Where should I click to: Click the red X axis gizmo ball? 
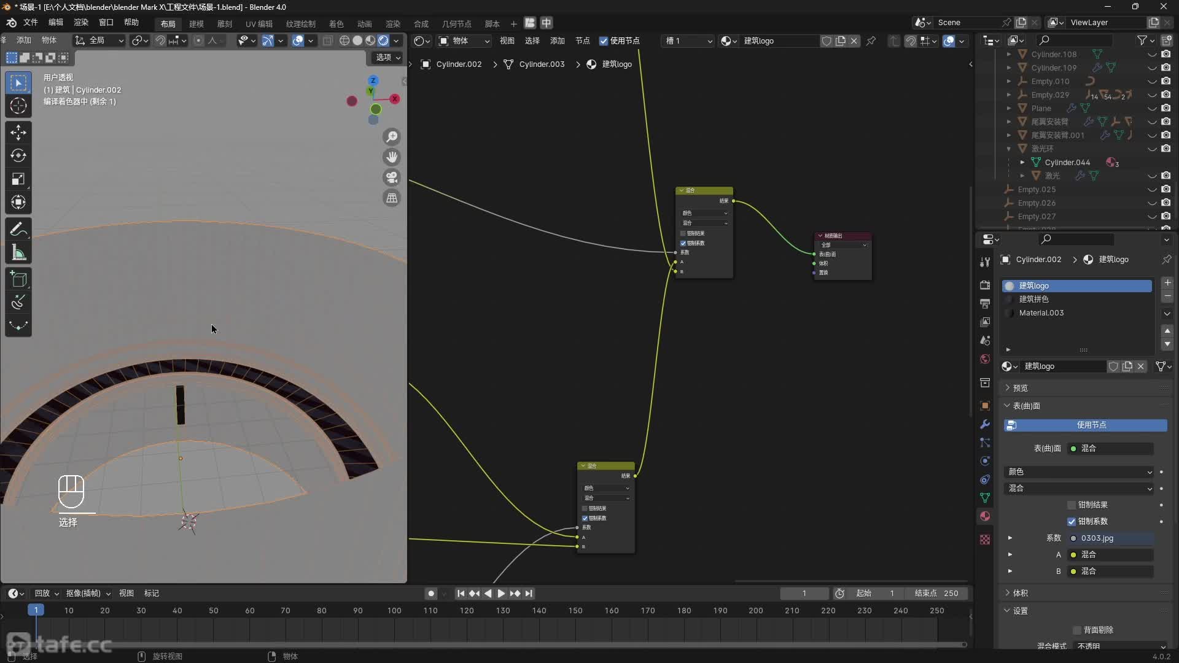coord(395,99)
